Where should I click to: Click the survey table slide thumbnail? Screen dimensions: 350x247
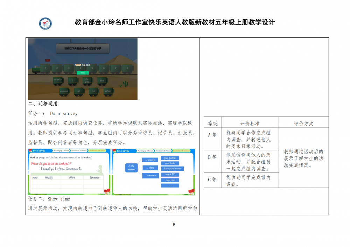tap(69, 172)
